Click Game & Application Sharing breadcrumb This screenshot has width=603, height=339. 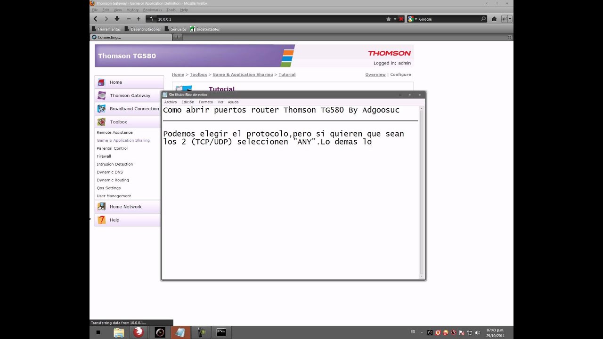click(x=243, y=74)
